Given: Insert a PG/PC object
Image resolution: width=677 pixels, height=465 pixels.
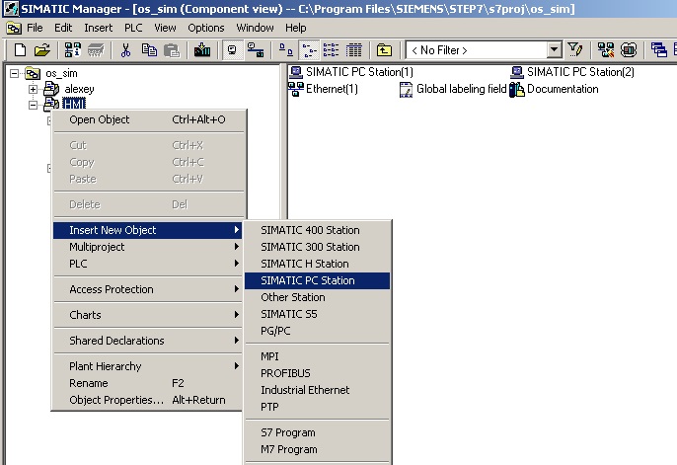Looking at the screenshot, I should coord(318,331).
